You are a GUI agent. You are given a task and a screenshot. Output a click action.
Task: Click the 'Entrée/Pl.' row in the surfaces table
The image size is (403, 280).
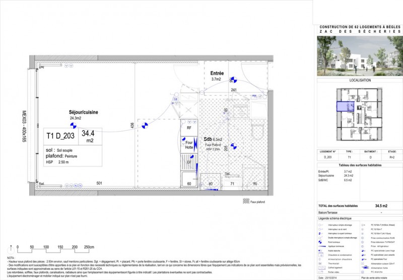[335, 171]
